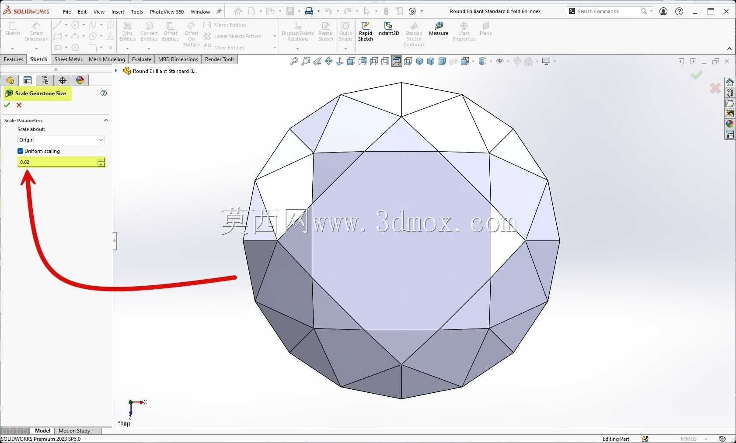Open Move Entities dropdown arrow
This screenshot has width=736, height=443.
pos(275,48)
